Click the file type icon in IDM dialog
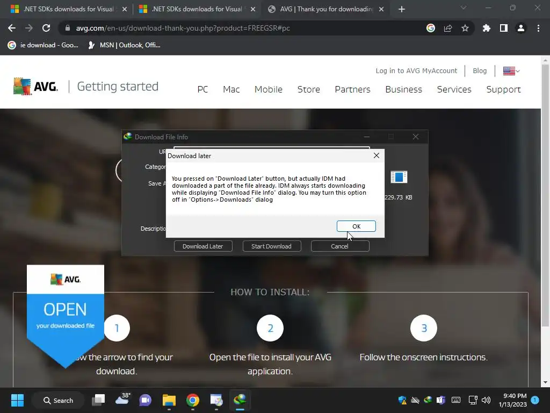The image size is (550, 413). coord(399,177)
